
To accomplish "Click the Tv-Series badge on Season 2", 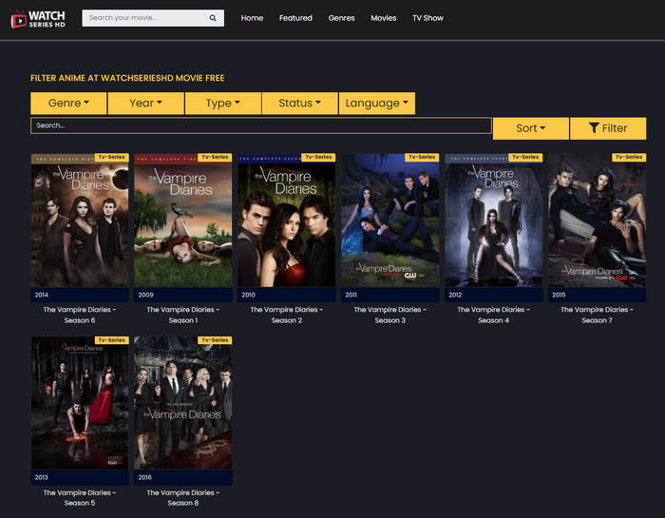I will pos(318,157).
